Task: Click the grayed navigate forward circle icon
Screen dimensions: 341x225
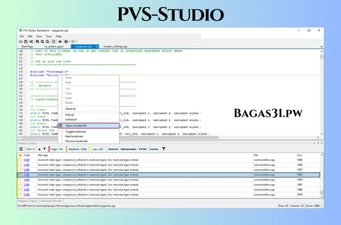Action: [x=73, y=42]
